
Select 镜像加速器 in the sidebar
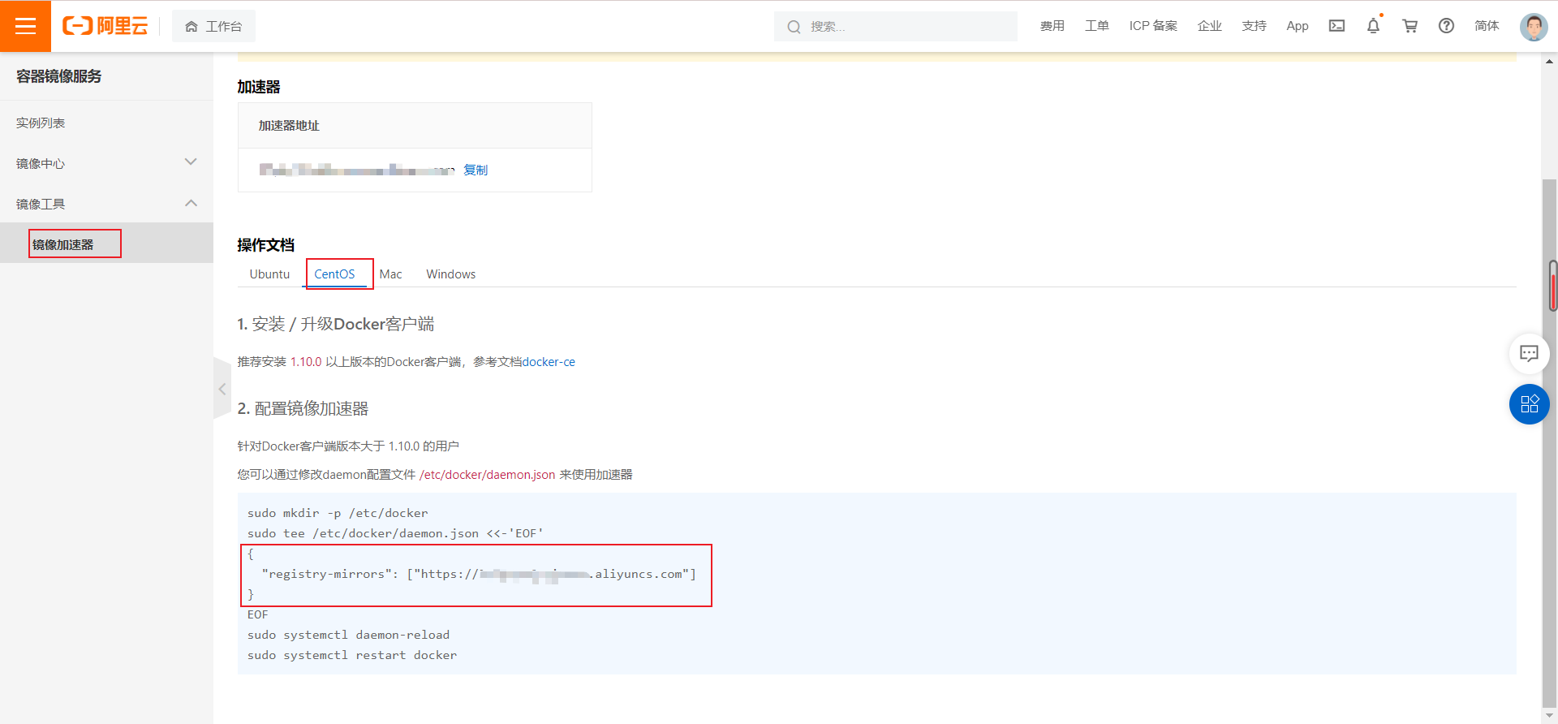tap(106, 243)
